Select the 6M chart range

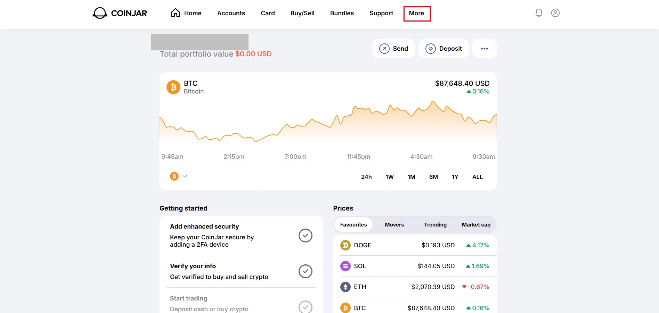(433, 177)
